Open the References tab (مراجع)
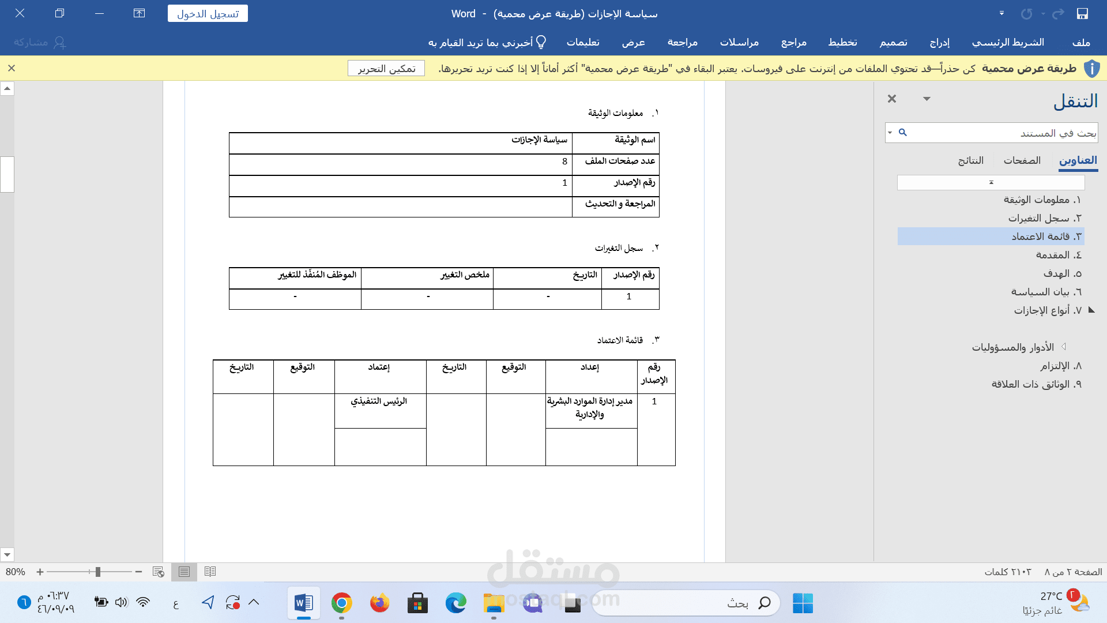Viewport: 1107px width, 623px height. [793, 42]
